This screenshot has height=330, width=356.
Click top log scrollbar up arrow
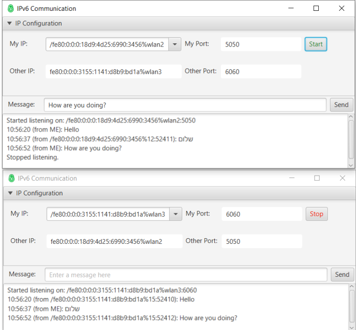(351, 117)
